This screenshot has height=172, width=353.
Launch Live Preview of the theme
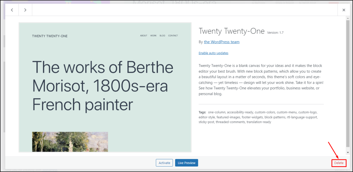(x=186, y=163)
